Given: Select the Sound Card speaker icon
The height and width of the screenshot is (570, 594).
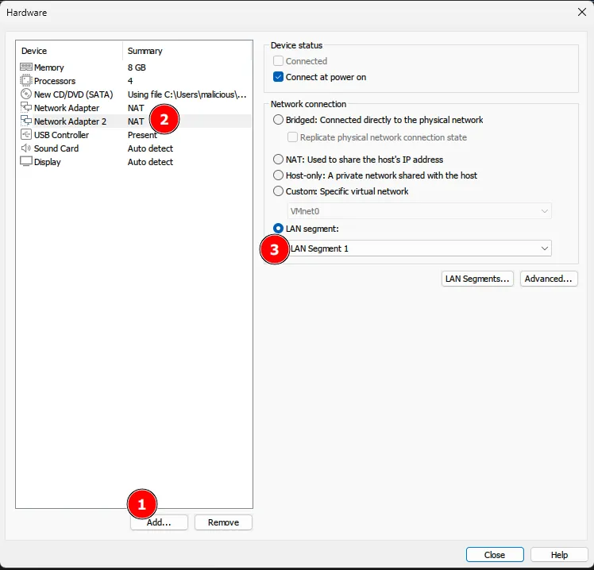Looking at the screenshot, I should (26, 148).
